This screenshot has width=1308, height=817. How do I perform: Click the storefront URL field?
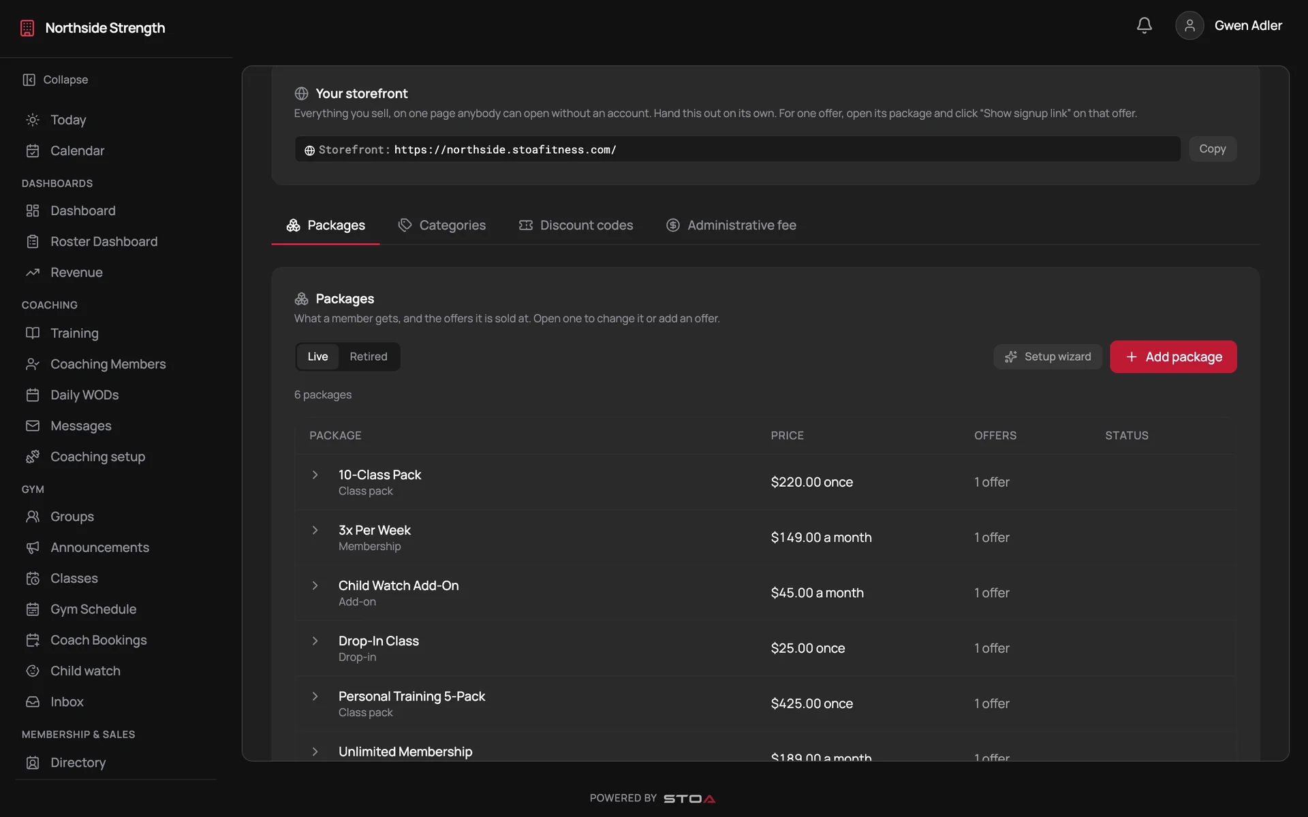point(738,149)
